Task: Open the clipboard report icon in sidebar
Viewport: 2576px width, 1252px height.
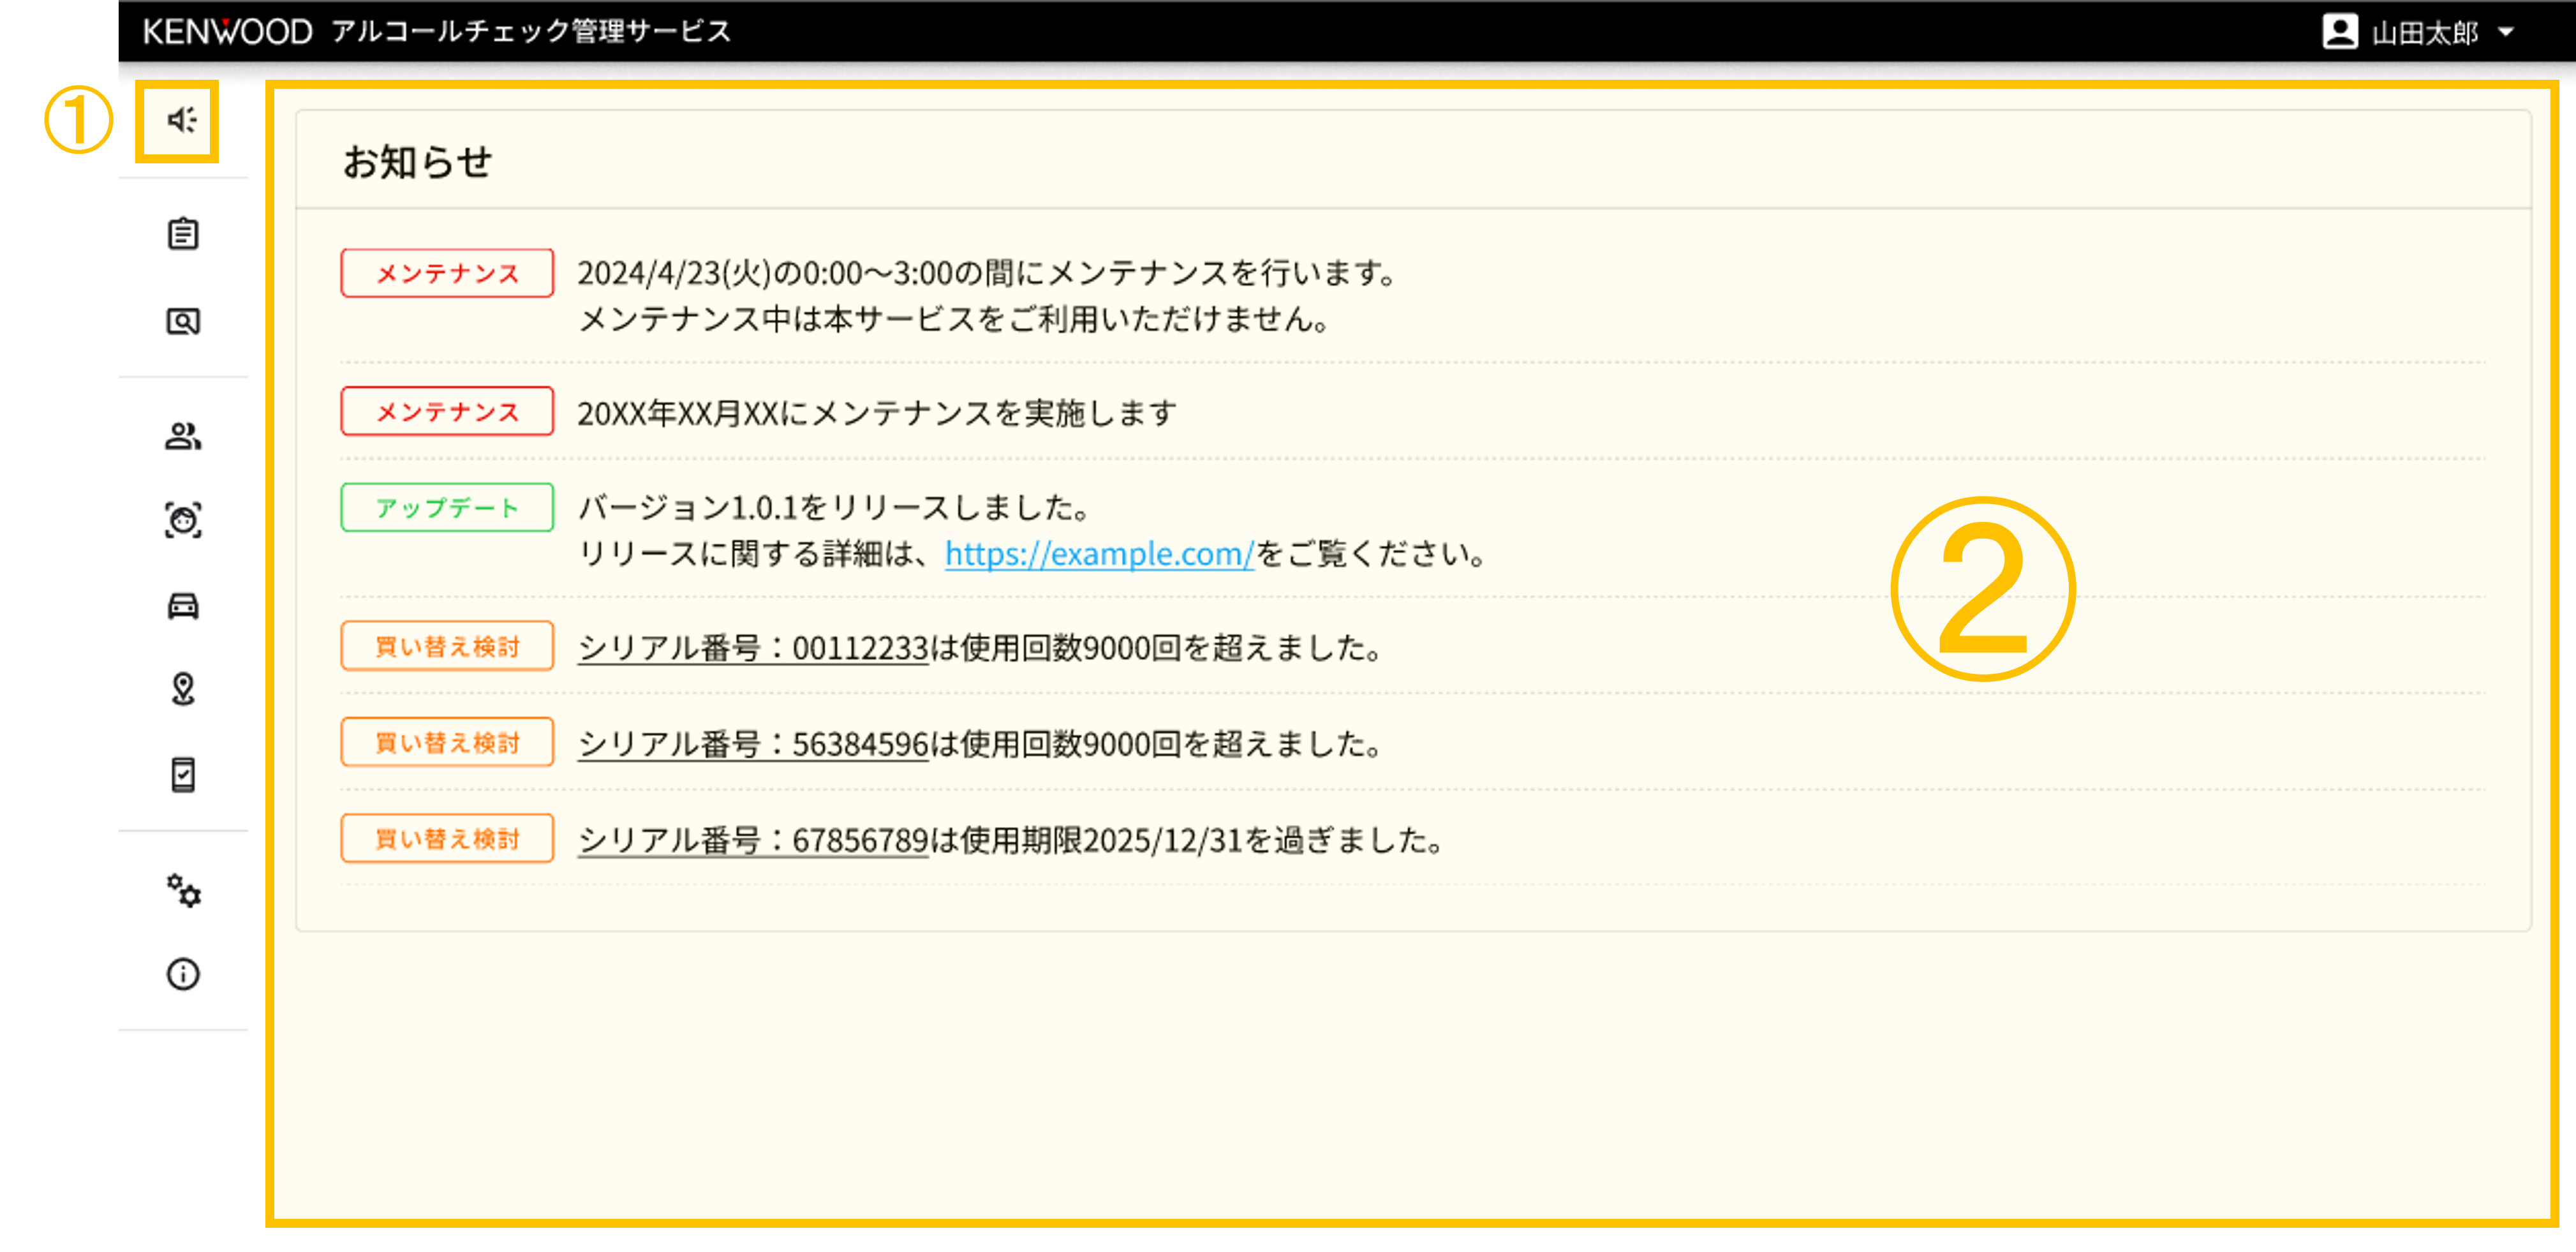Action: pos(183,234)
